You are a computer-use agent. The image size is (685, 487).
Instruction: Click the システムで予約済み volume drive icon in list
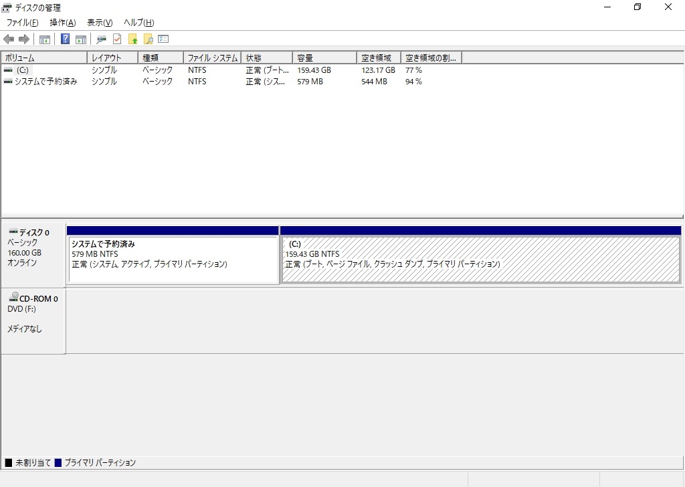(8, 81)
